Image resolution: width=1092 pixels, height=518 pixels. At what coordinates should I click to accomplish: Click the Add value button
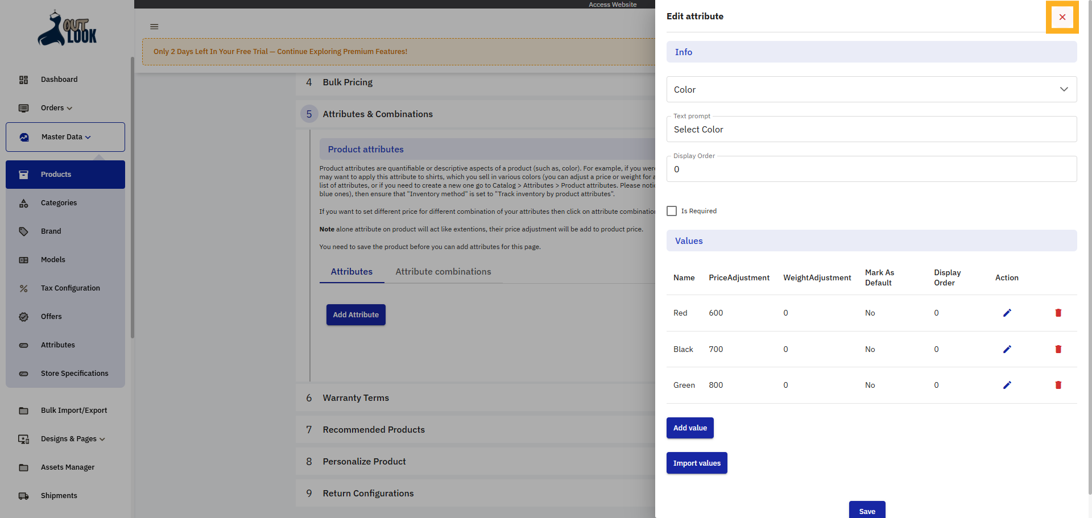pyautogui.click(x=689, y=428)
